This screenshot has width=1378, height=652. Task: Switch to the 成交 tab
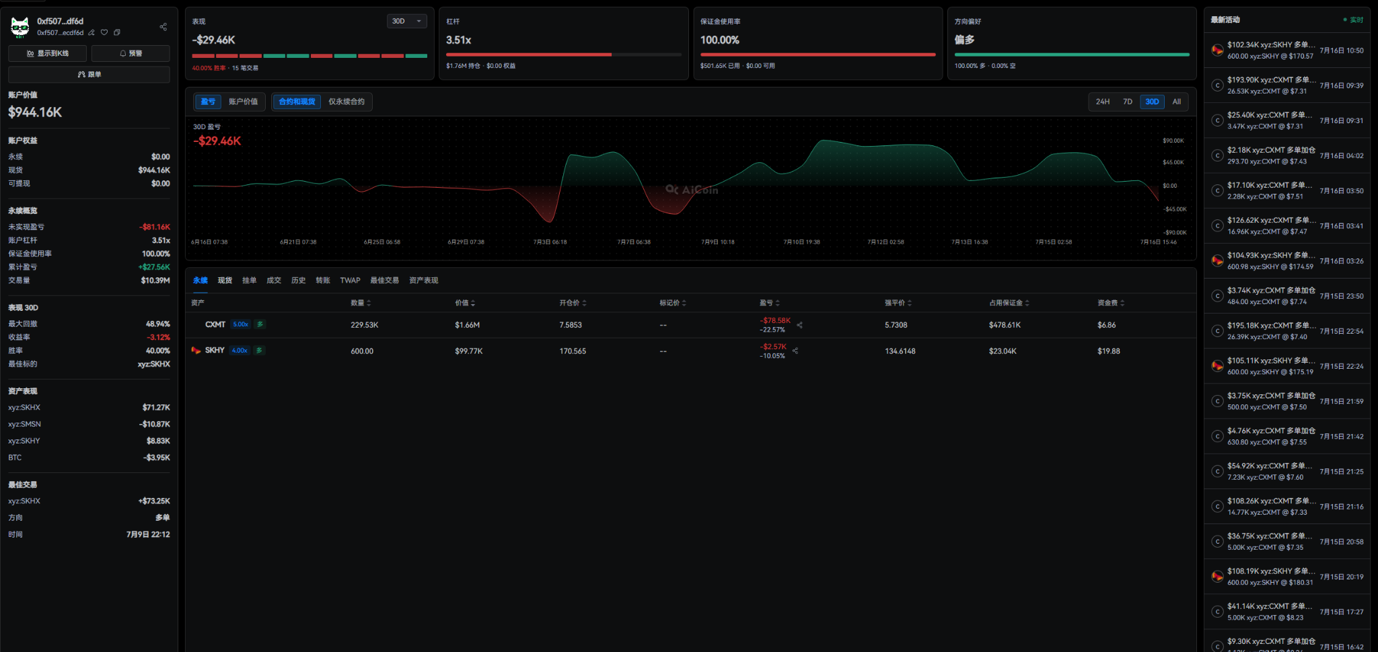274,281
